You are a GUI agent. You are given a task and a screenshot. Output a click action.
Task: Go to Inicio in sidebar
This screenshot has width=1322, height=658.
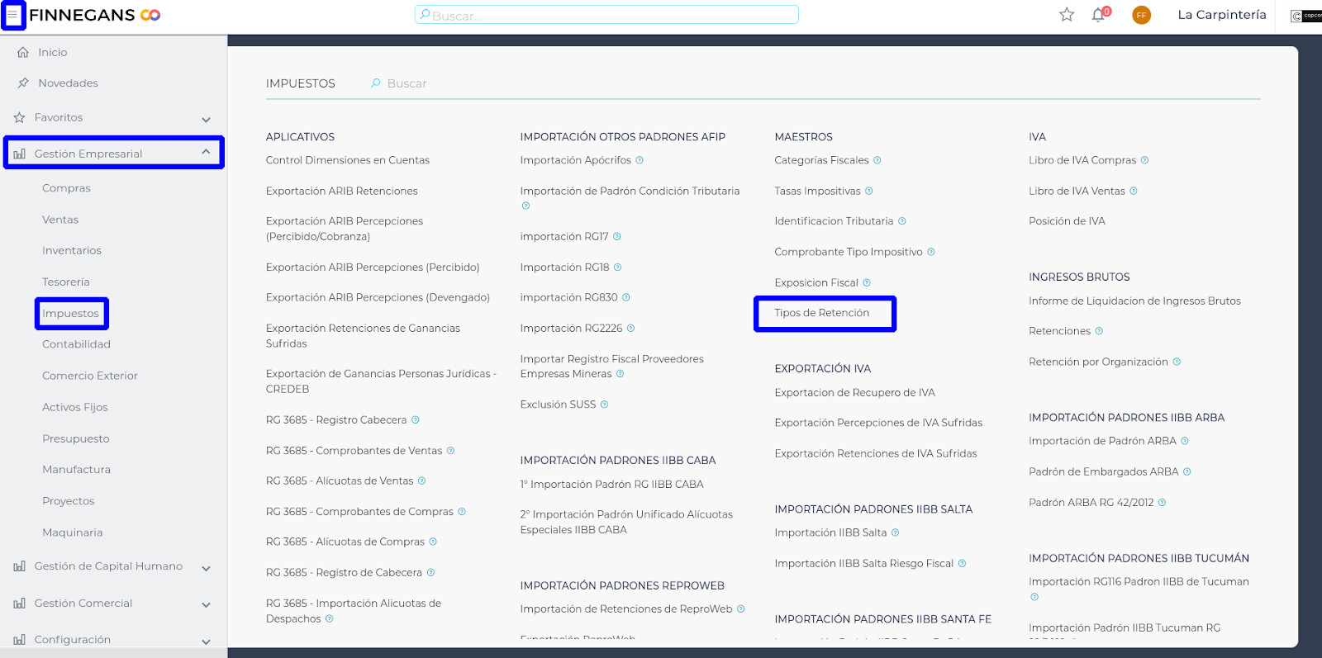click(52, 52)
